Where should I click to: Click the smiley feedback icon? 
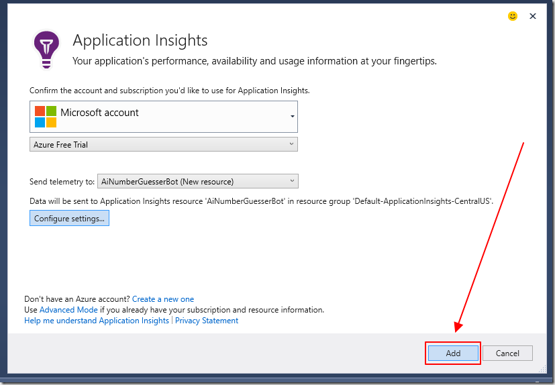tap(512, 16)
